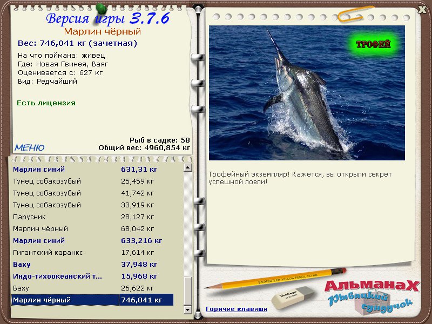Click the black marlin photo
This screenshot has height=324, width=432.
[307, 93]
